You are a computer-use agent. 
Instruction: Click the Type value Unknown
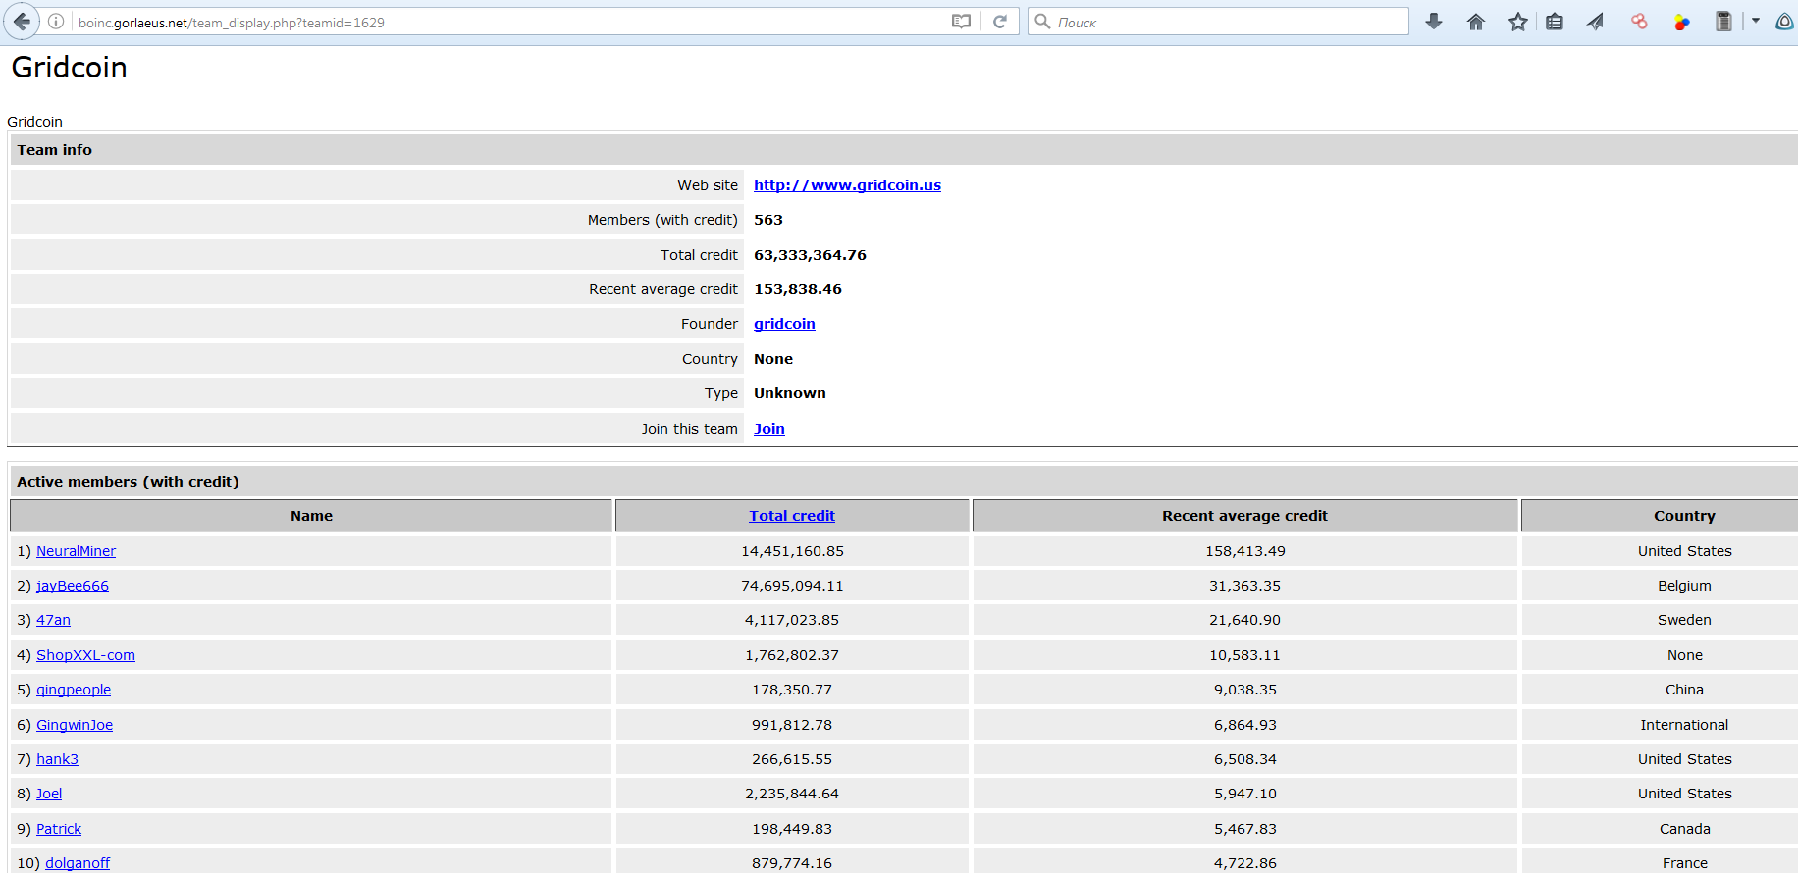(x=790, y=393)
